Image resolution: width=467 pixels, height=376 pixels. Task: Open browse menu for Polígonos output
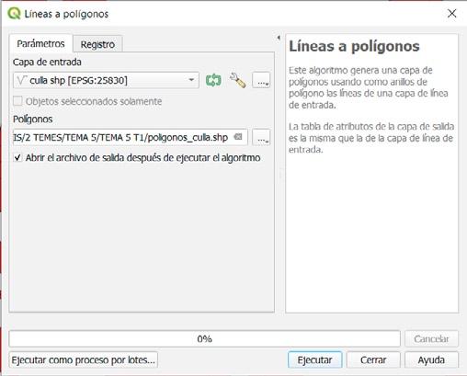click(x=261, y=137)
